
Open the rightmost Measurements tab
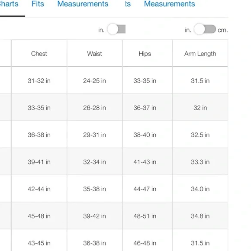(169, 4)
